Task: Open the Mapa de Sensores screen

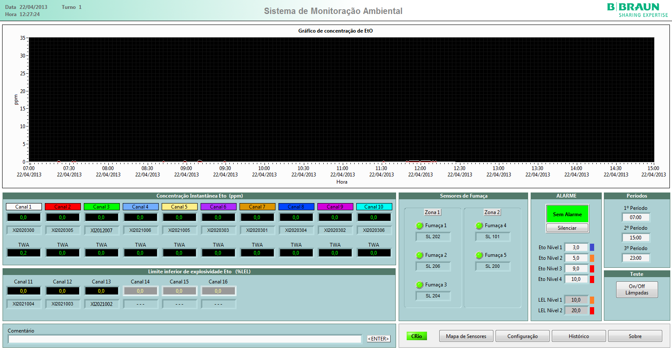Action: (x=466, y=336)
